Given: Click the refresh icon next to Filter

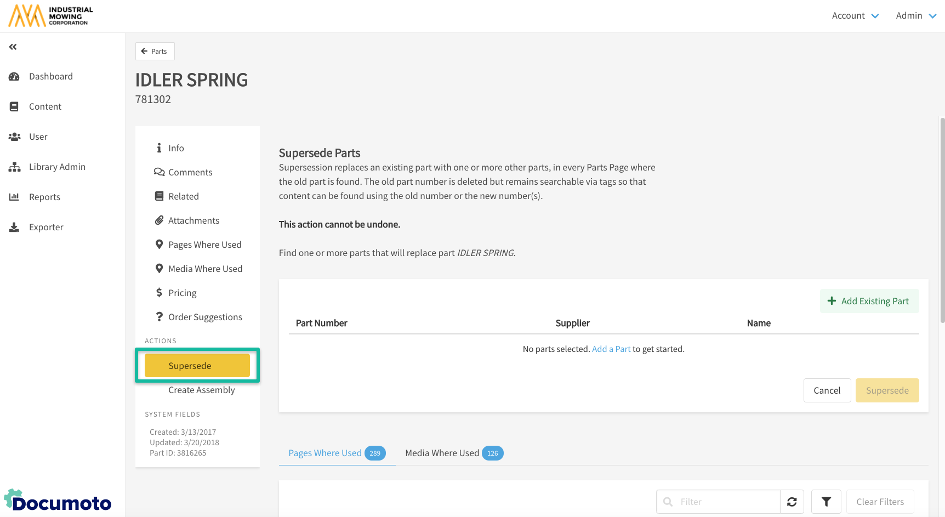Looking at the screenshot, I should coord(792,502).
